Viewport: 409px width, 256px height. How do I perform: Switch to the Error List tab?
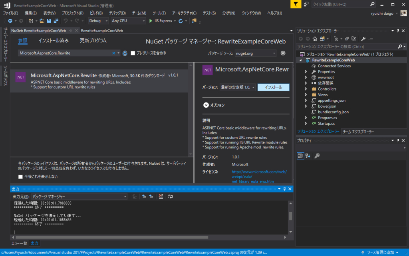(x=19, y=243)
